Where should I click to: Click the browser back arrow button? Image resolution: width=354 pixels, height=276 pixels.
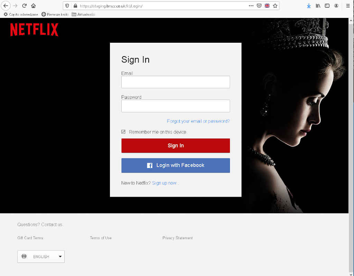click(6, 6)
